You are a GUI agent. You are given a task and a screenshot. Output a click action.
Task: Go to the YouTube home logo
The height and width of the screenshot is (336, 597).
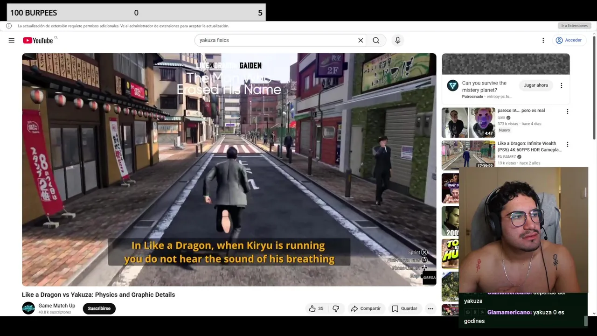[38, 41]
